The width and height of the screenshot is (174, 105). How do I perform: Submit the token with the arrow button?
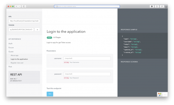click(x=37, y=30)
